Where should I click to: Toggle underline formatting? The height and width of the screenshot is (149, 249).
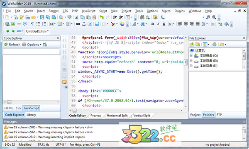(164, 24)
